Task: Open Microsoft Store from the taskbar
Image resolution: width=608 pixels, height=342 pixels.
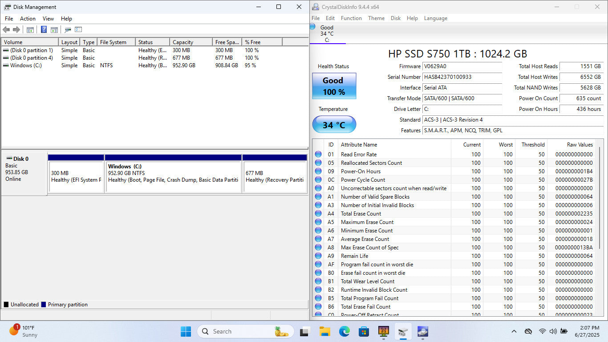Action: [x=364, y=331]
